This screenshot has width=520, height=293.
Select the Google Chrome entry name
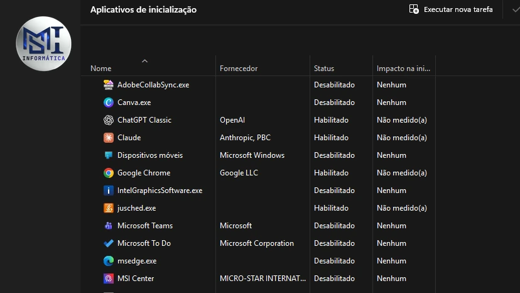[x=144, y=173]
